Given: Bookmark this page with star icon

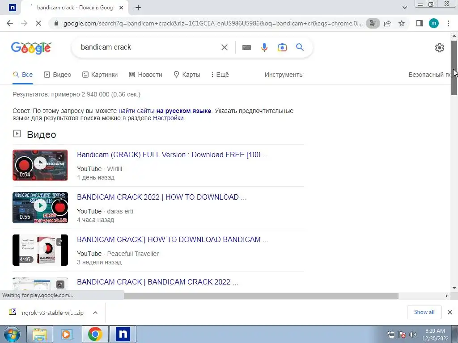Looking at the screenshot, I should [x=402, y=23].
